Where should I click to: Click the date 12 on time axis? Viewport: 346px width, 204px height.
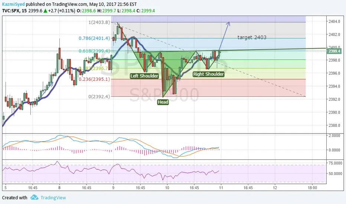coord(275,188)
